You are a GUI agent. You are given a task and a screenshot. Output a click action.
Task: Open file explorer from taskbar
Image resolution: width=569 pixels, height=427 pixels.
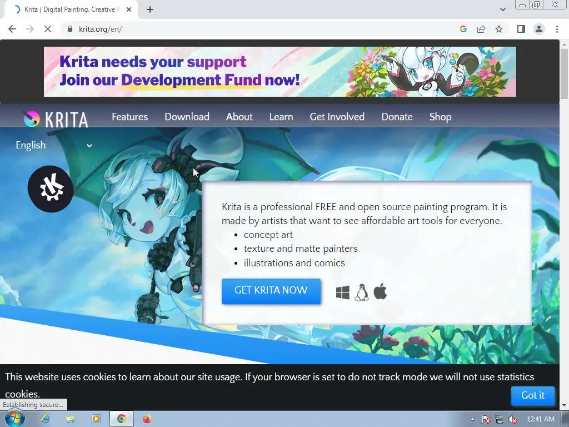point(71,419)
